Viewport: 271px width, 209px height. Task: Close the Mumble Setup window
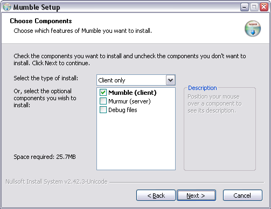[x=264, y=7]
